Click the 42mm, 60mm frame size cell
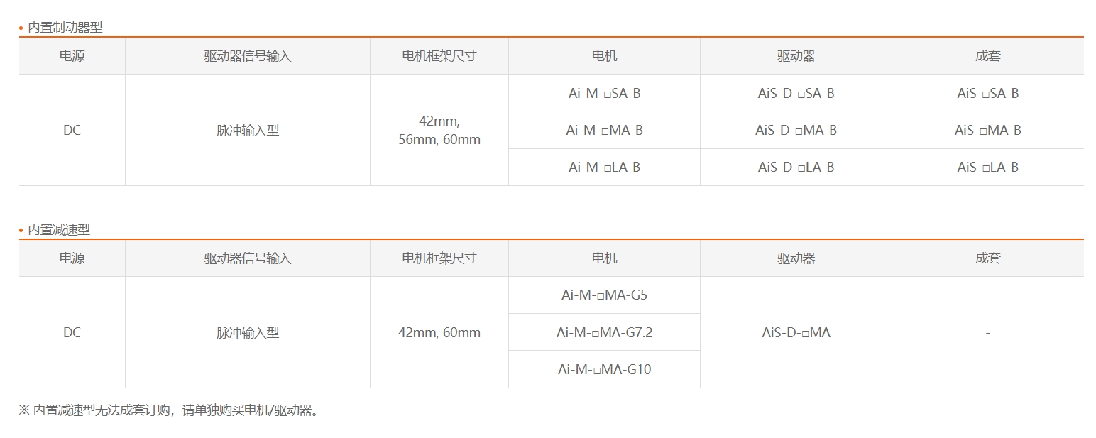 (439, 332)
